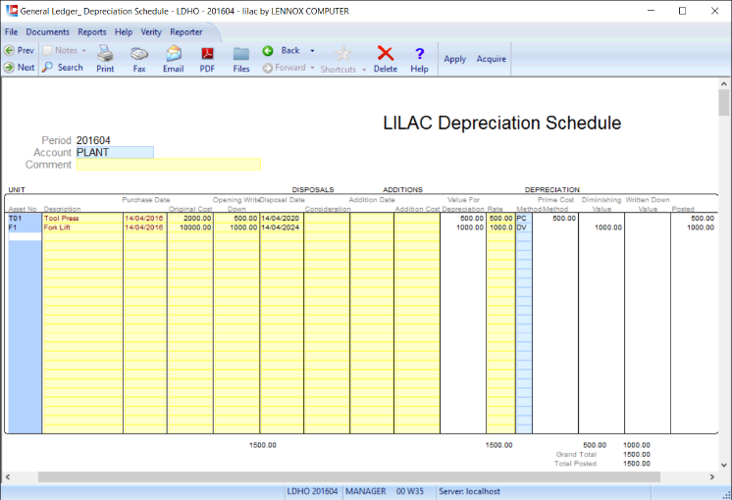Click the empty Comment field
The width and height of the screenshot is (732, 500).
169,164
